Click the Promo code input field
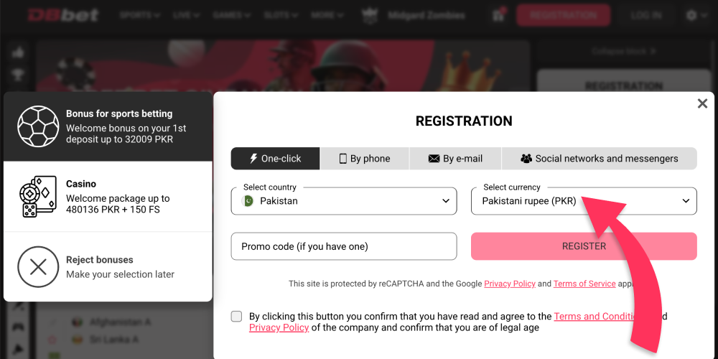 point(344,246)
